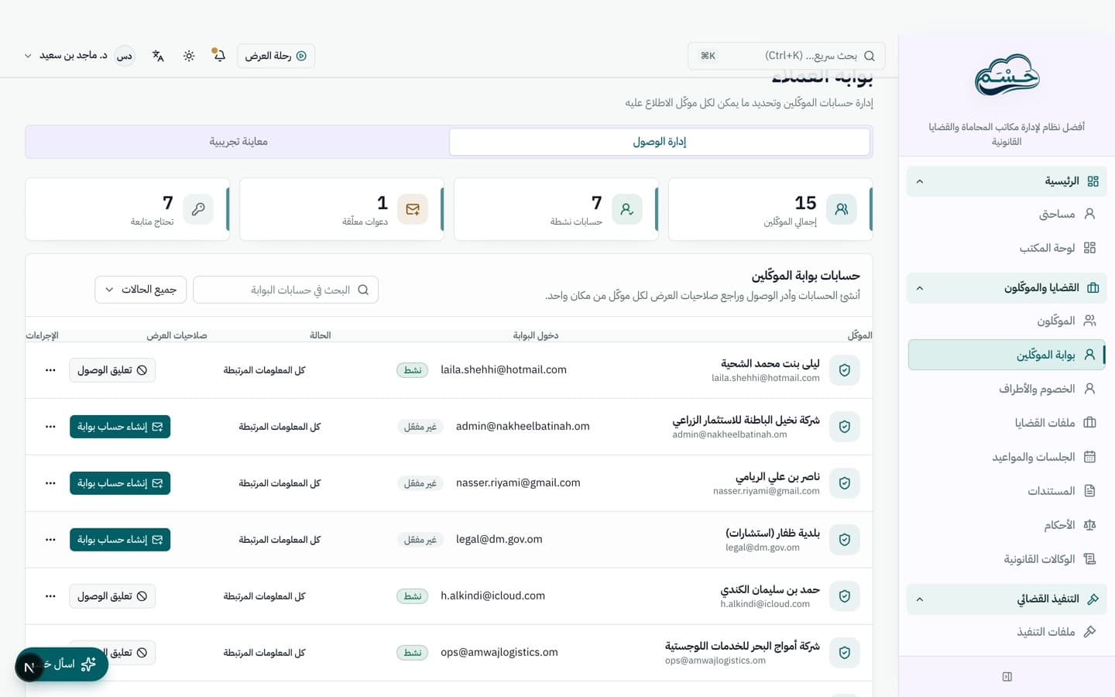This screenshot has width=1115, height=697.
Task: Click حسابات نشطة user-check icon
Action: tap(626, 209)
